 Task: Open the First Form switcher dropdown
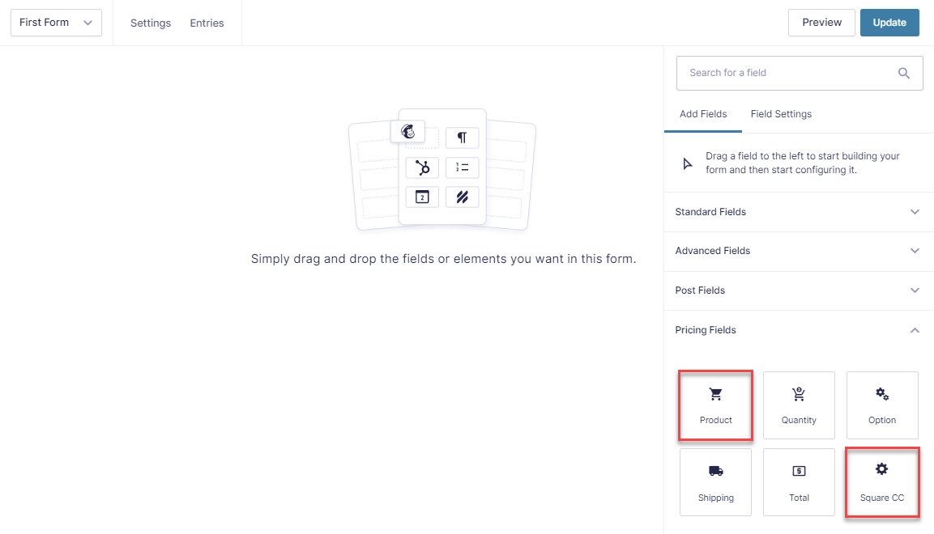(56, 23)
